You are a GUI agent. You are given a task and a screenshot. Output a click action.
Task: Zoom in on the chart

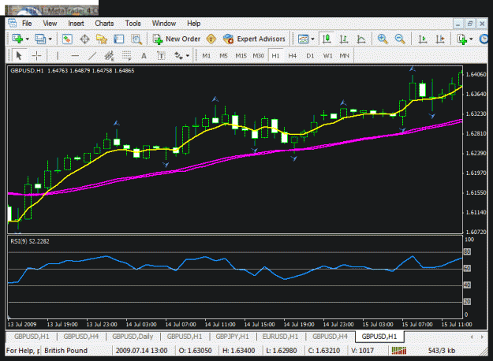tap(383, 39)
